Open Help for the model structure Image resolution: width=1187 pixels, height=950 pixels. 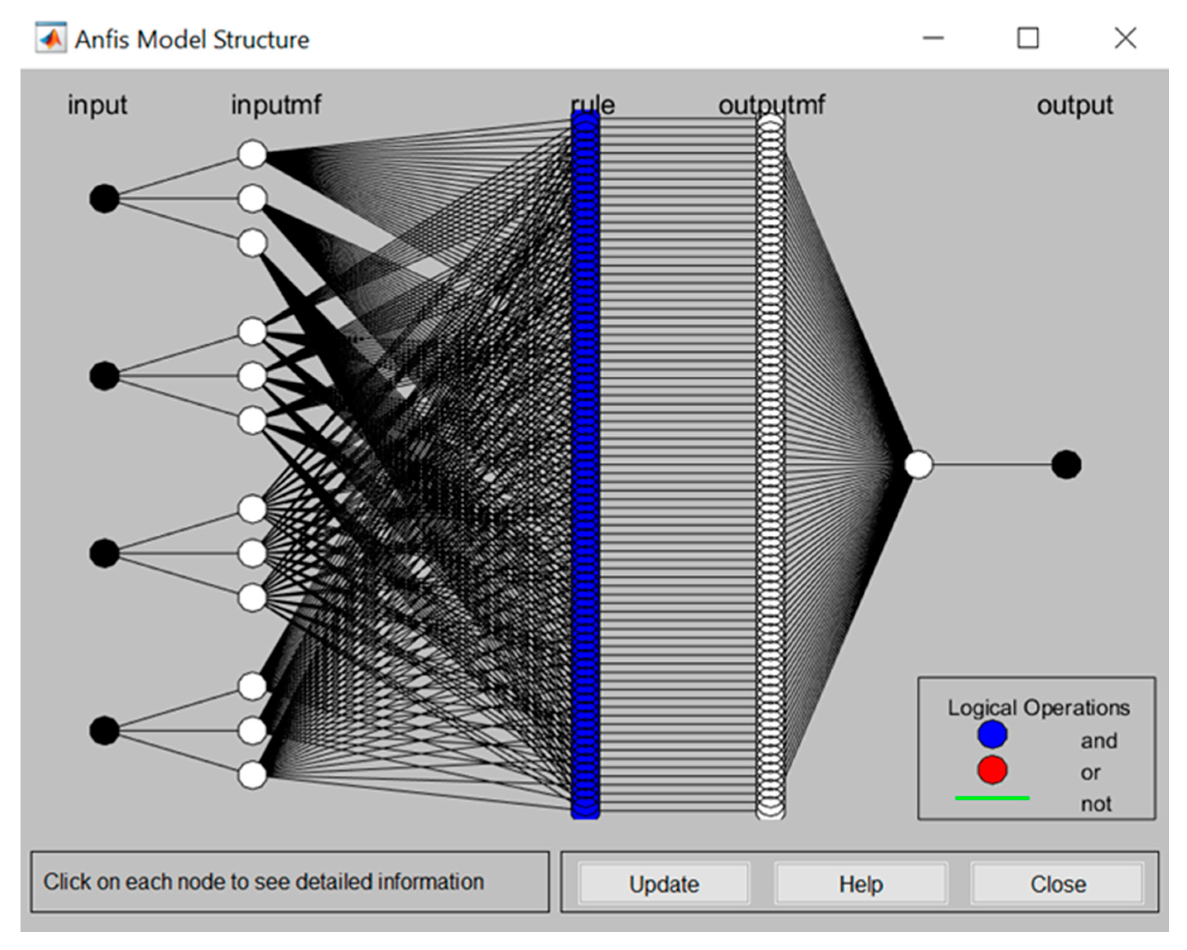860,884
